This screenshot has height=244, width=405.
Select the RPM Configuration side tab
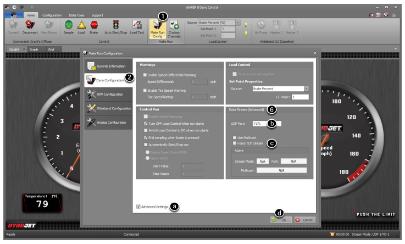tap(107, 94)
